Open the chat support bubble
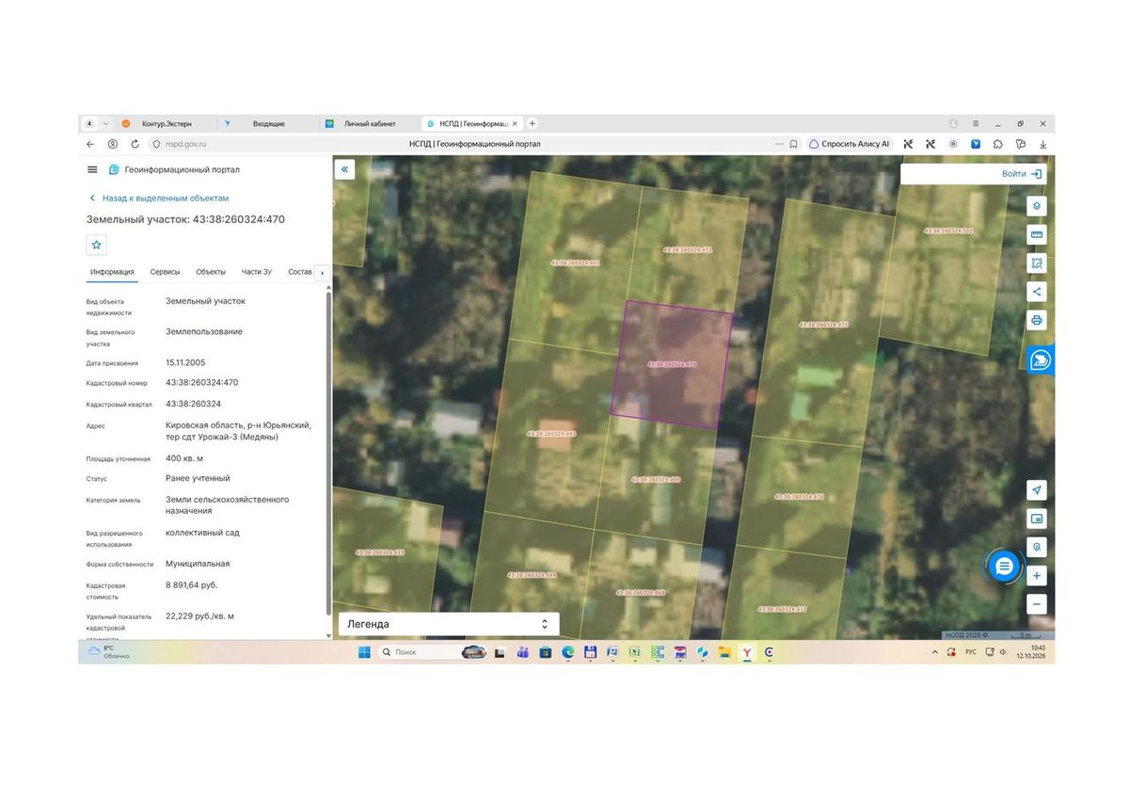 (x=1004, y=566)
